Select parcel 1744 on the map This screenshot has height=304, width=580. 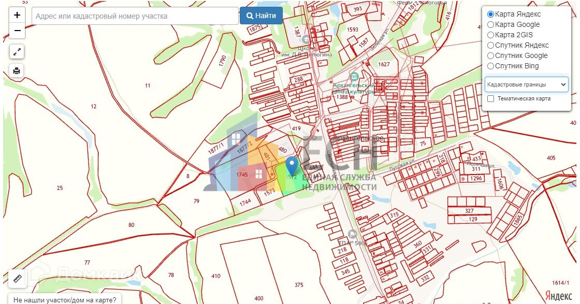(x=245, y=202)
